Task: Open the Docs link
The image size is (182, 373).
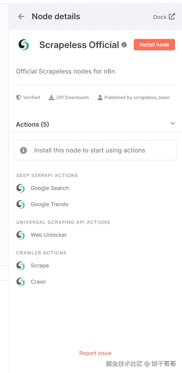Action: [160, 17]
